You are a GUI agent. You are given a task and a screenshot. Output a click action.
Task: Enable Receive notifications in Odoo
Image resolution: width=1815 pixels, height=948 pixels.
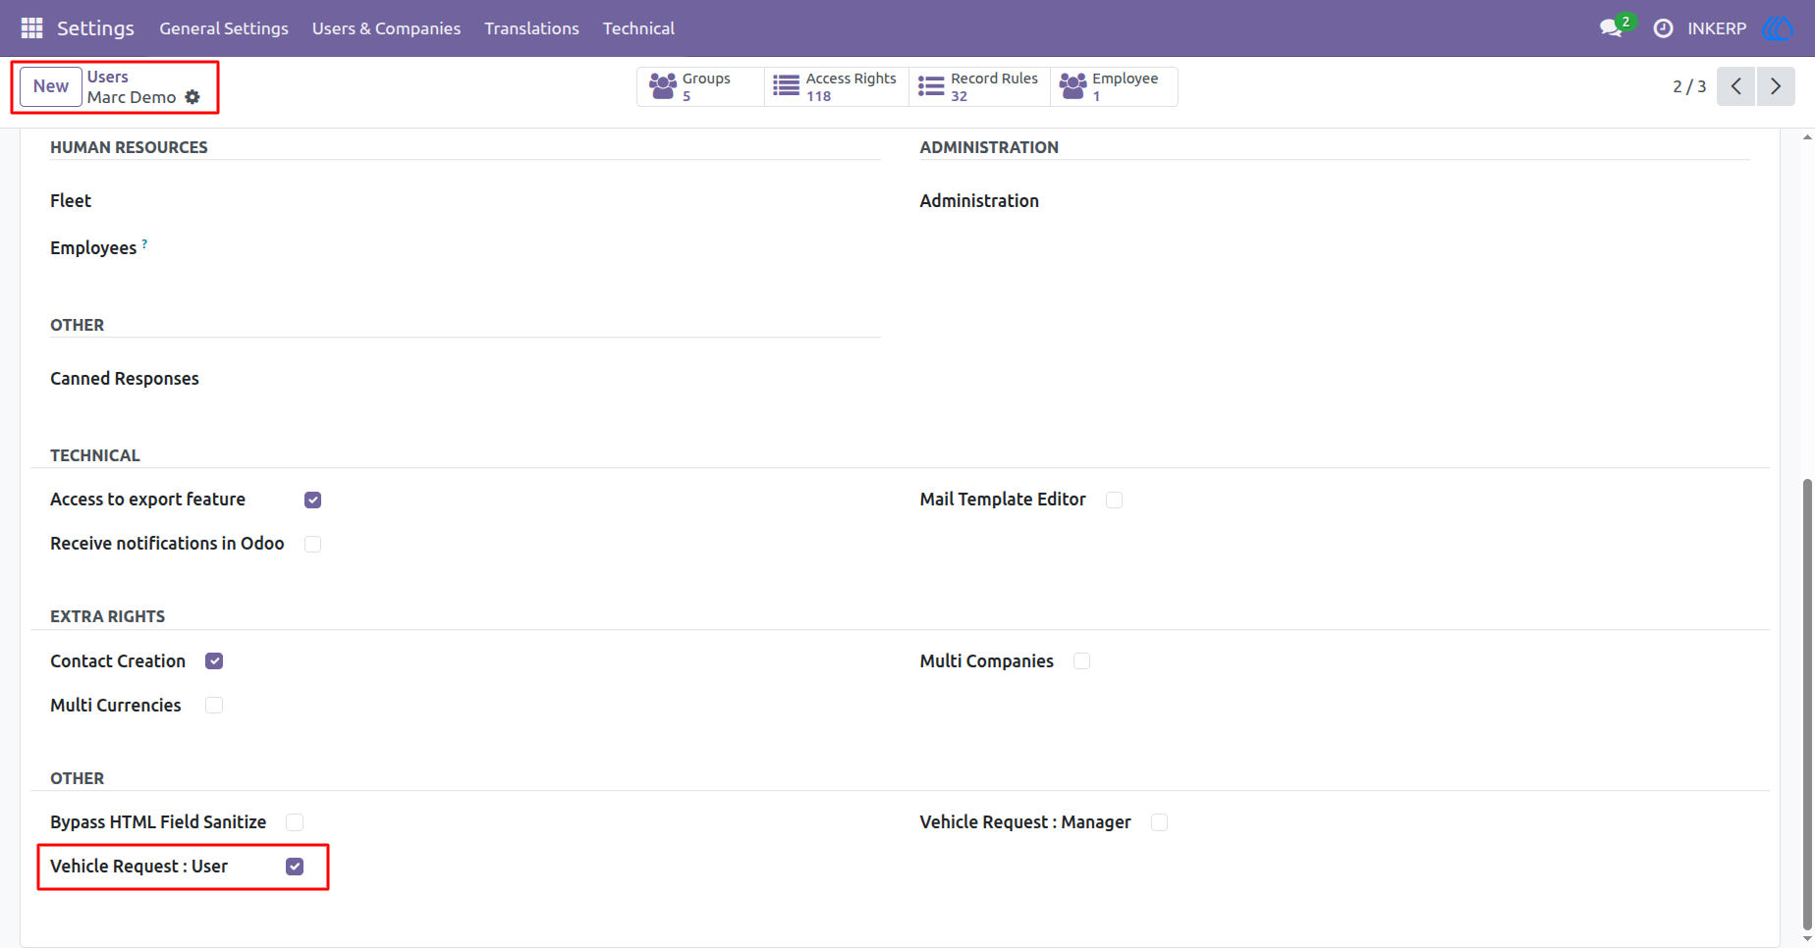click(313, 544)
